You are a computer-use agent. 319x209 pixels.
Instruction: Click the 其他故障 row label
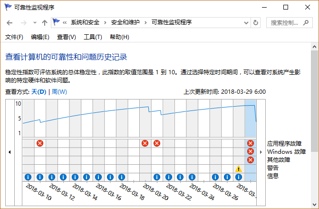point(279,160)
